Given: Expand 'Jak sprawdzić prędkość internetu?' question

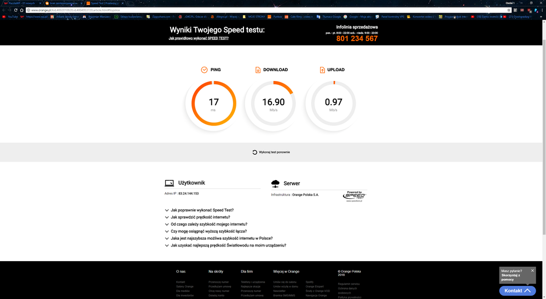Looking at the screenshot, I should 200,217.
